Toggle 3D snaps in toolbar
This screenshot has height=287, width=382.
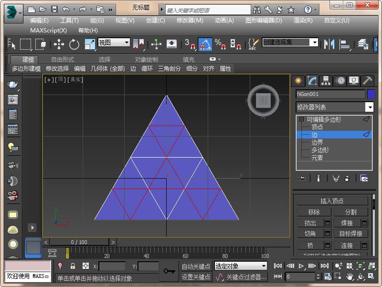(x=190, y=44)
